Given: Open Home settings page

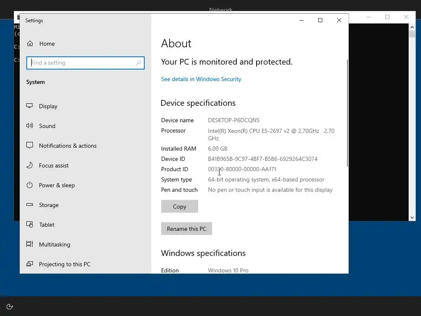Looking at the screenshot, I should pos(47,44).
